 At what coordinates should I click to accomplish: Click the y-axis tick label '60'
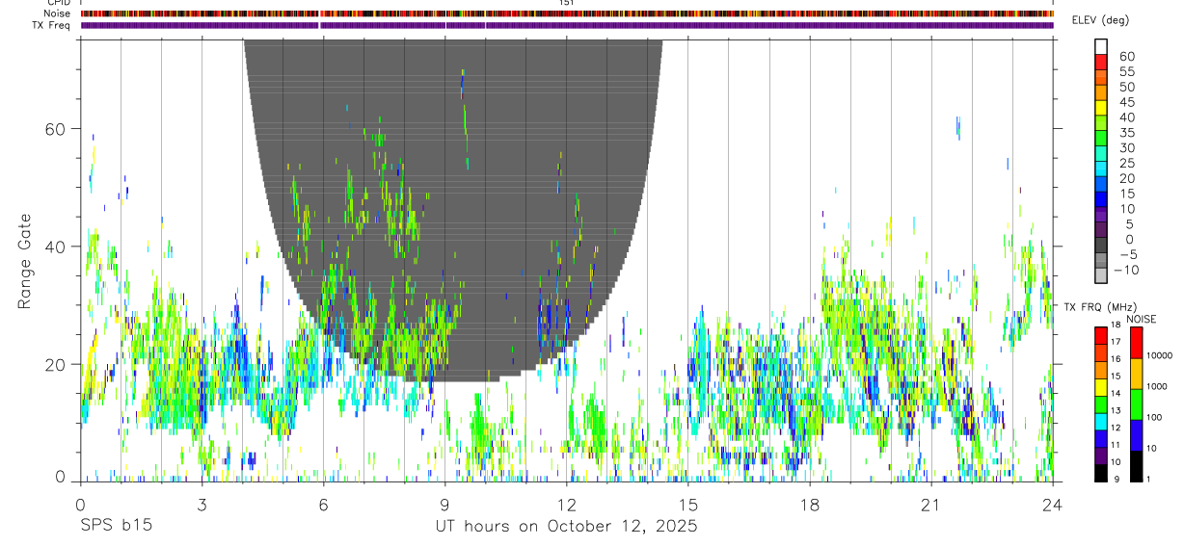tap(57, 129)
